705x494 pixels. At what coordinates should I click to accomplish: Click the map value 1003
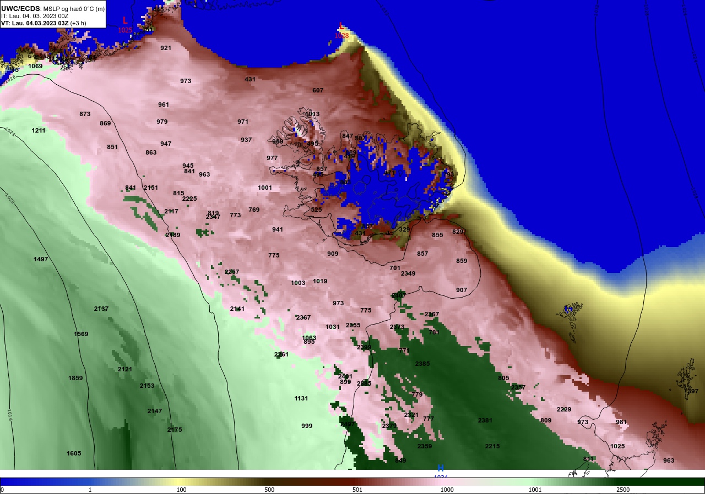click(298, 283)
